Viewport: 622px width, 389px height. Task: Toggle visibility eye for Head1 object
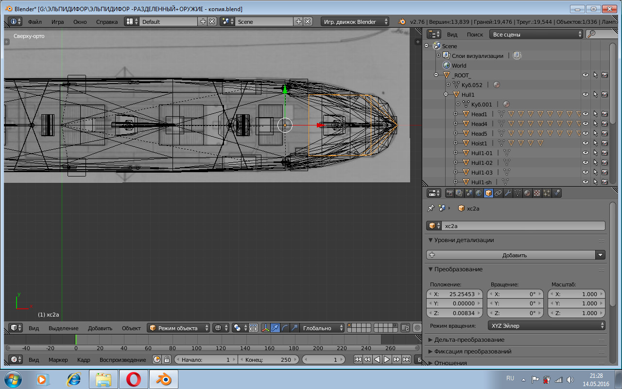[x=586, y=114]
